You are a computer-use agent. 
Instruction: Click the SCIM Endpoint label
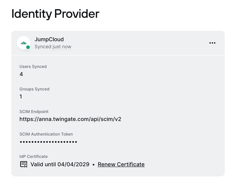(34, 111)
